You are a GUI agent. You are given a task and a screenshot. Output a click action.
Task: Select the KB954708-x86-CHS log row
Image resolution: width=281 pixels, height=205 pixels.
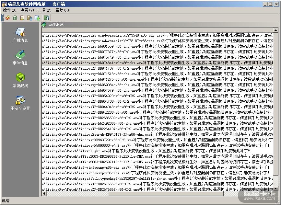(x=158, y=101)
